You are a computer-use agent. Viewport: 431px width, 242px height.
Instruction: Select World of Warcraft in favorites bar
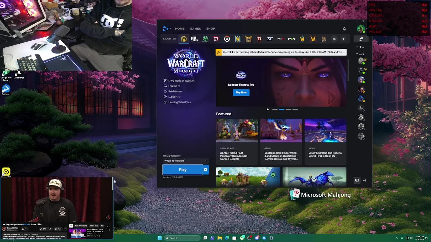[184, 39]
